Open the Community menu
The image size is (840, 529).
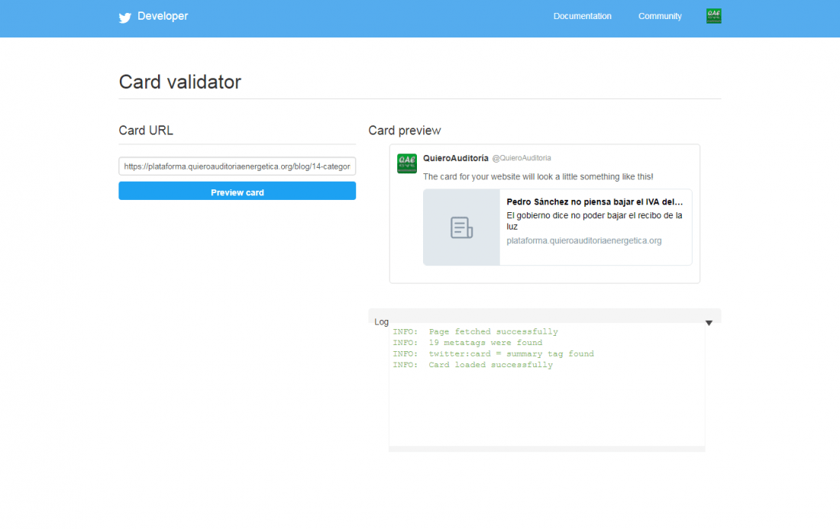(x=660, y=16)
